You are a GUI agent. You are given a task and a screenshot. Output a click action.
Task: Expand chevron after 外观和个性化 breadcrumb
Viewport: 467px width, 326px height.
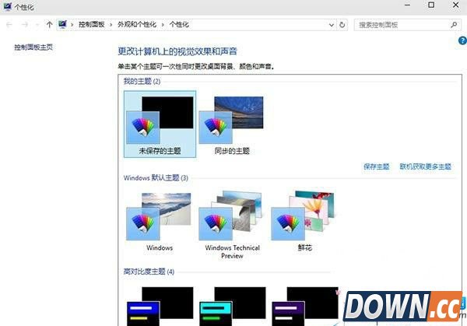pyautogui.click(x=163, y=25)
